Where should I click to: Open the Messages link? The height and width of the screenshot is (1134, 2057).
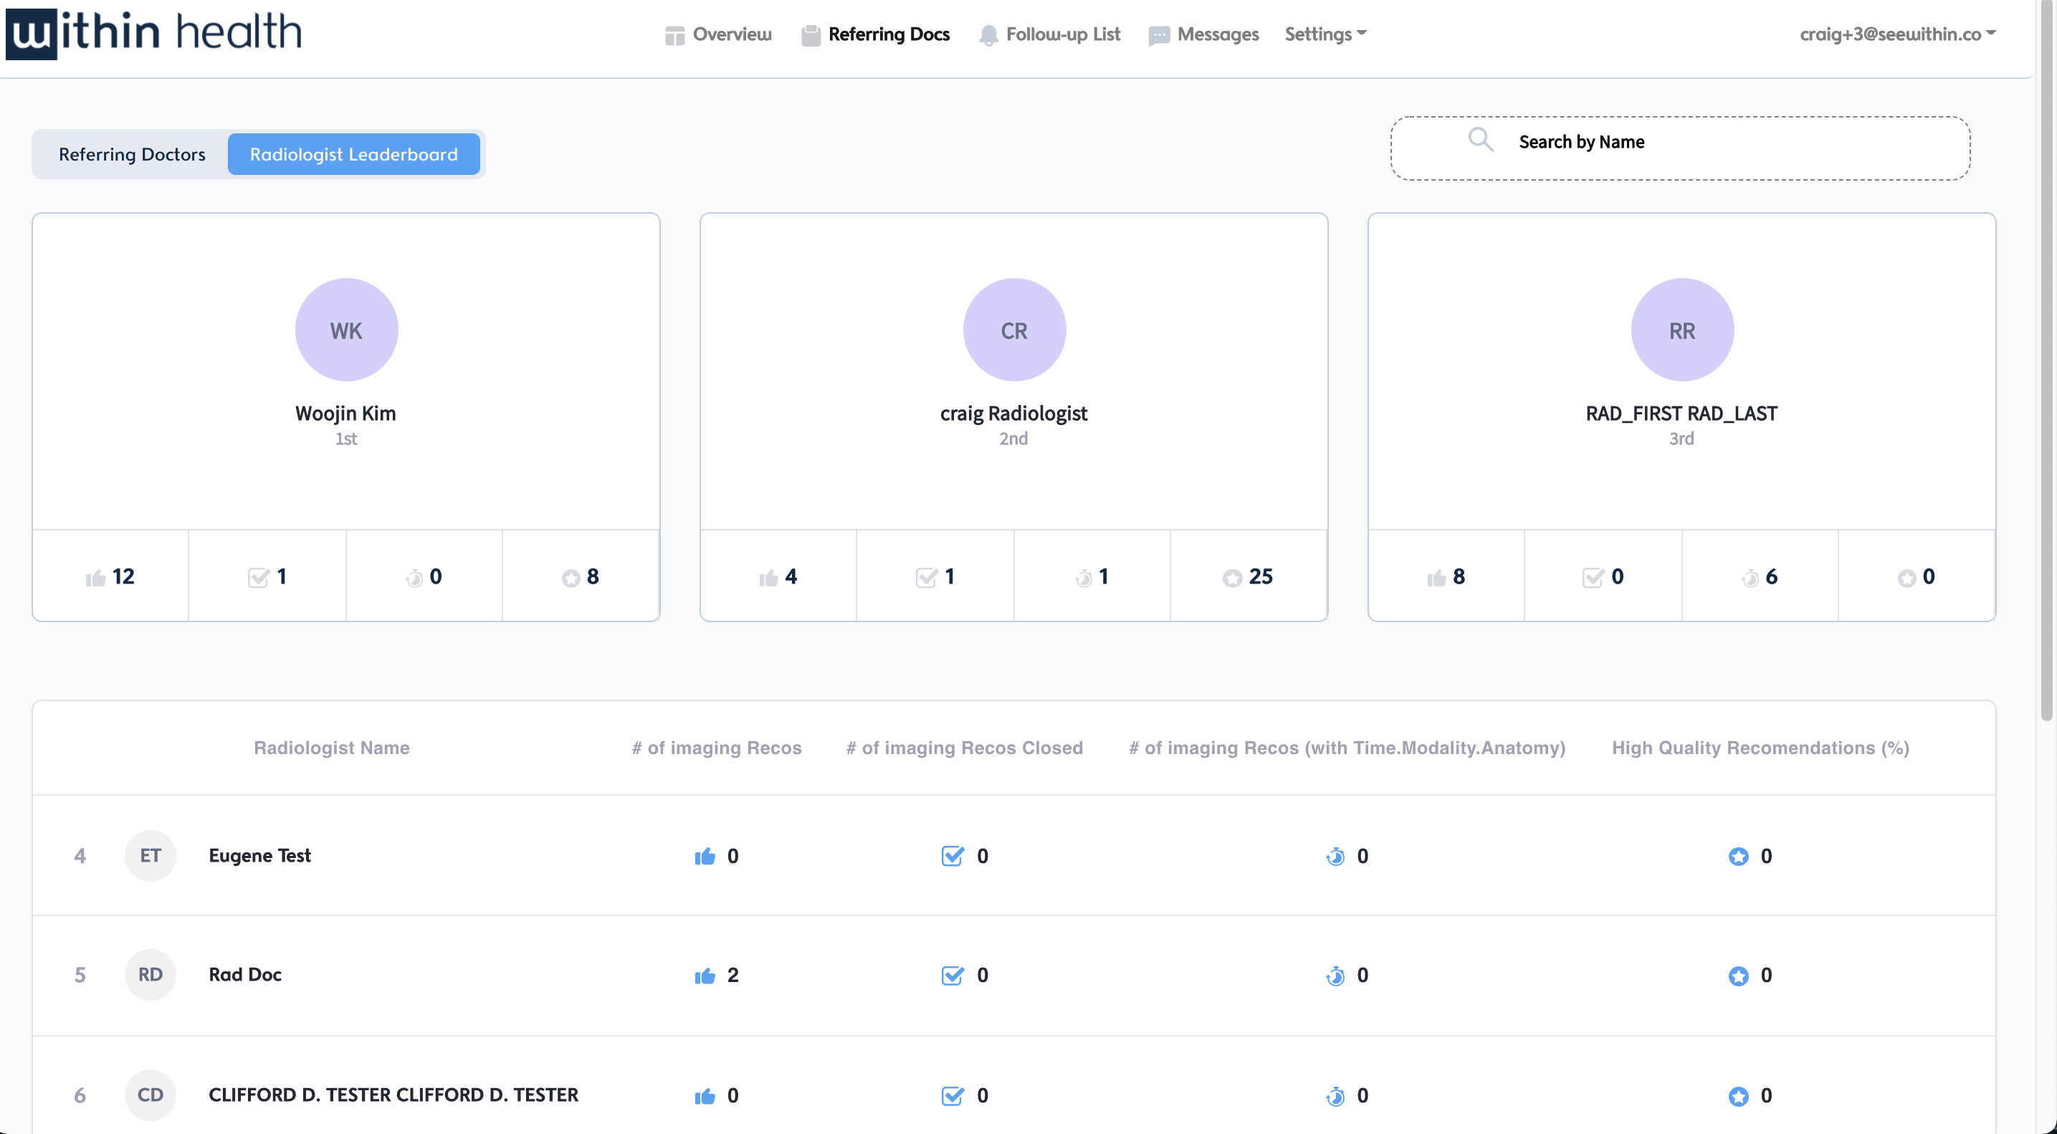[1203, 34]
